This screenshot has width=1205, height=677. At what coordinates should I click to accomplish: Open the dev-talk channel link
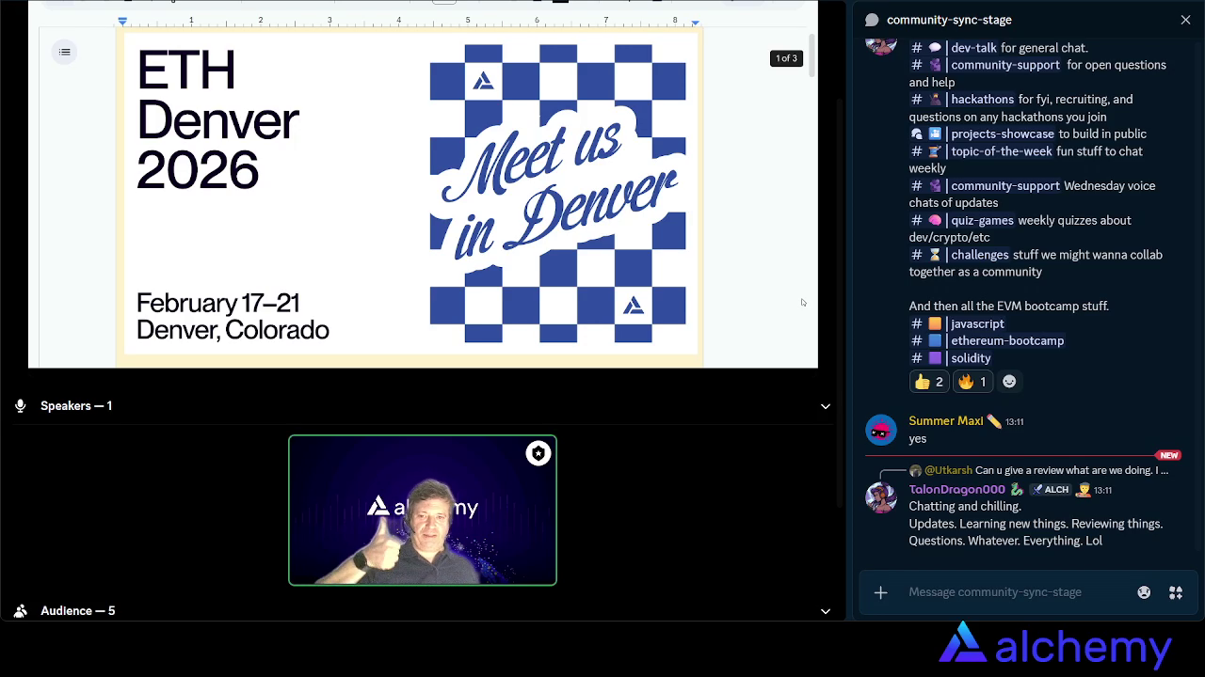pos(972,48)
